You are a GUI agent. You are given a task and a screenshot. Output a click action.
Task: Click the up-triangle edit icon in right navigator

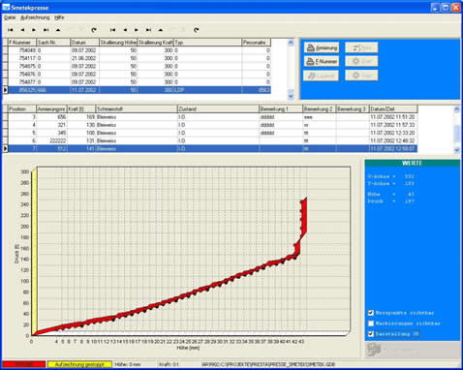tap(161, 30)
